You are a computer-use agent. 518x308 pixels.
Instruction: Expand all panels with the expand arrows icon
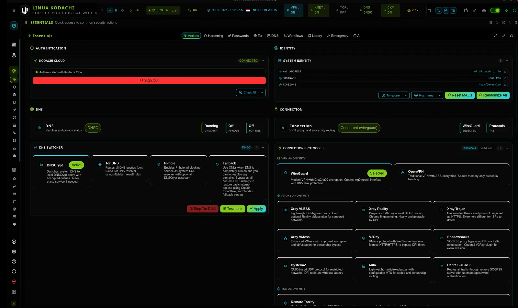click(495, 36)
